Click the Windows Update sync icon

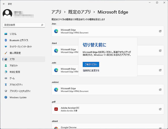coord(6,97)
